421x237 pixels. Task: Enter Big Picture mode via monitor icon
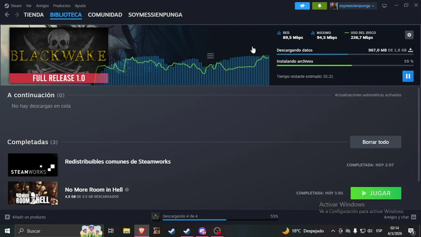click(384, 6)
